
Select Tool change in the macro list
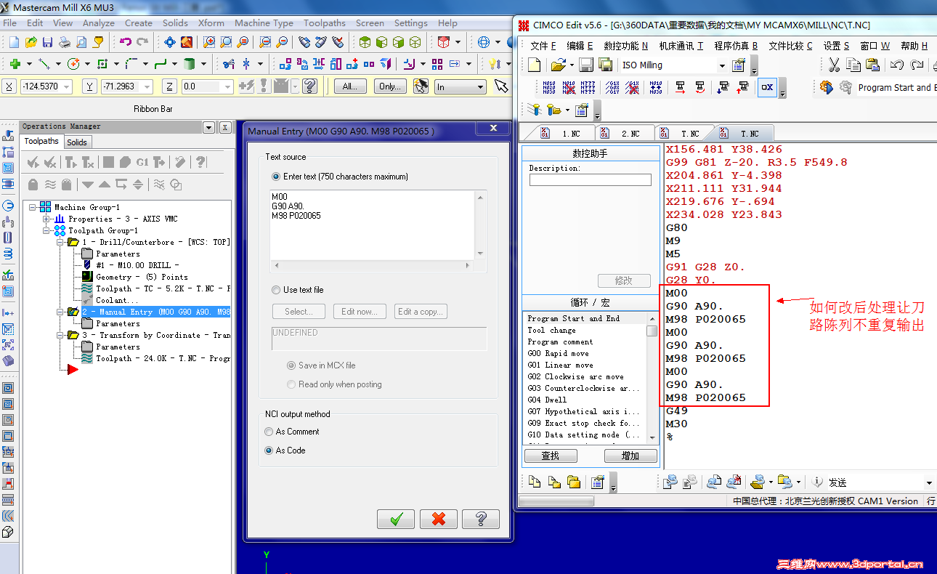[551, 330]
